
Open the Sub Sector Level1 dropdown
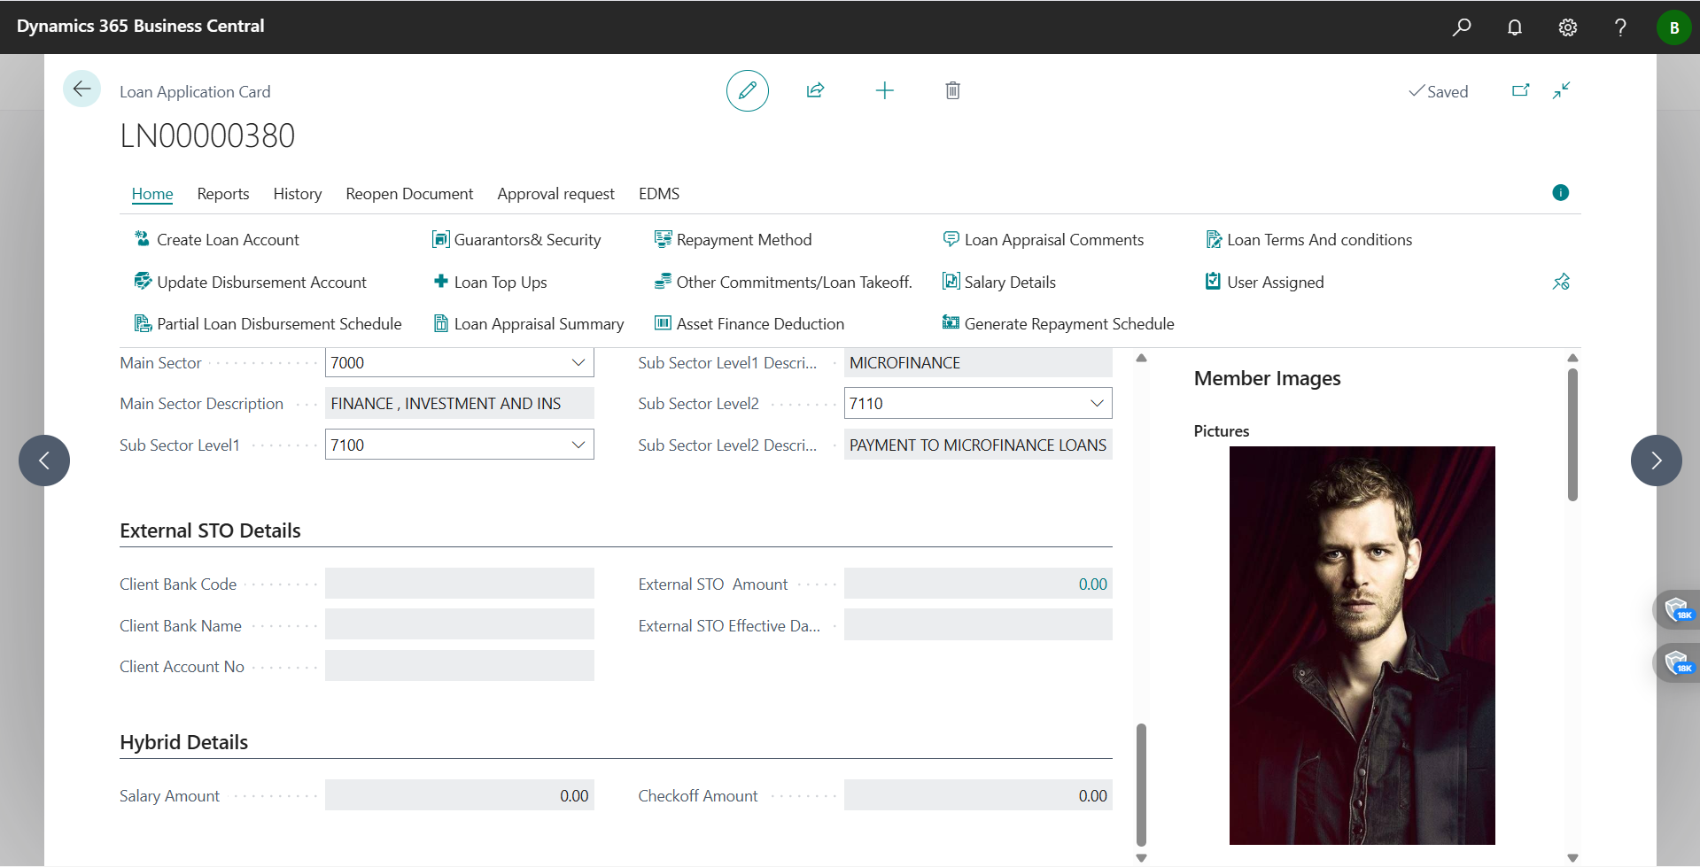pyautogui.click(x=578, y=445)
